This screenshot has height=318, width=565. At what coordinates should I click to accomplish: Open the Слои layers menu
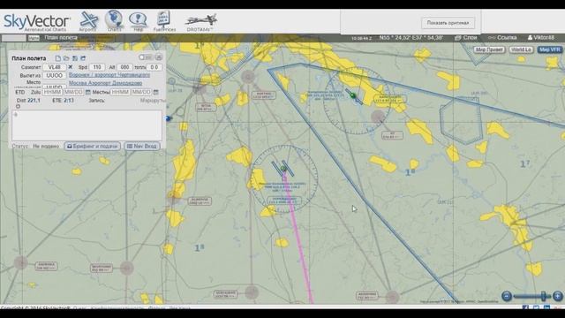(465, 37)
